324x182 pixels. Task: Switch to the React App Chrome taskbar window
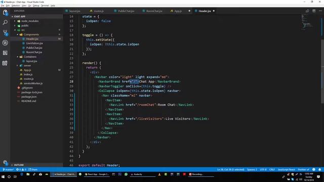tap(96, 174)
